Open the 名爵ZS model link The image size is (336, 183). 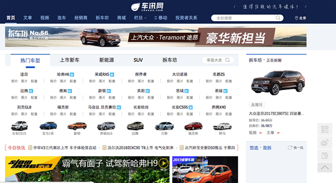[x=218, y=75]
